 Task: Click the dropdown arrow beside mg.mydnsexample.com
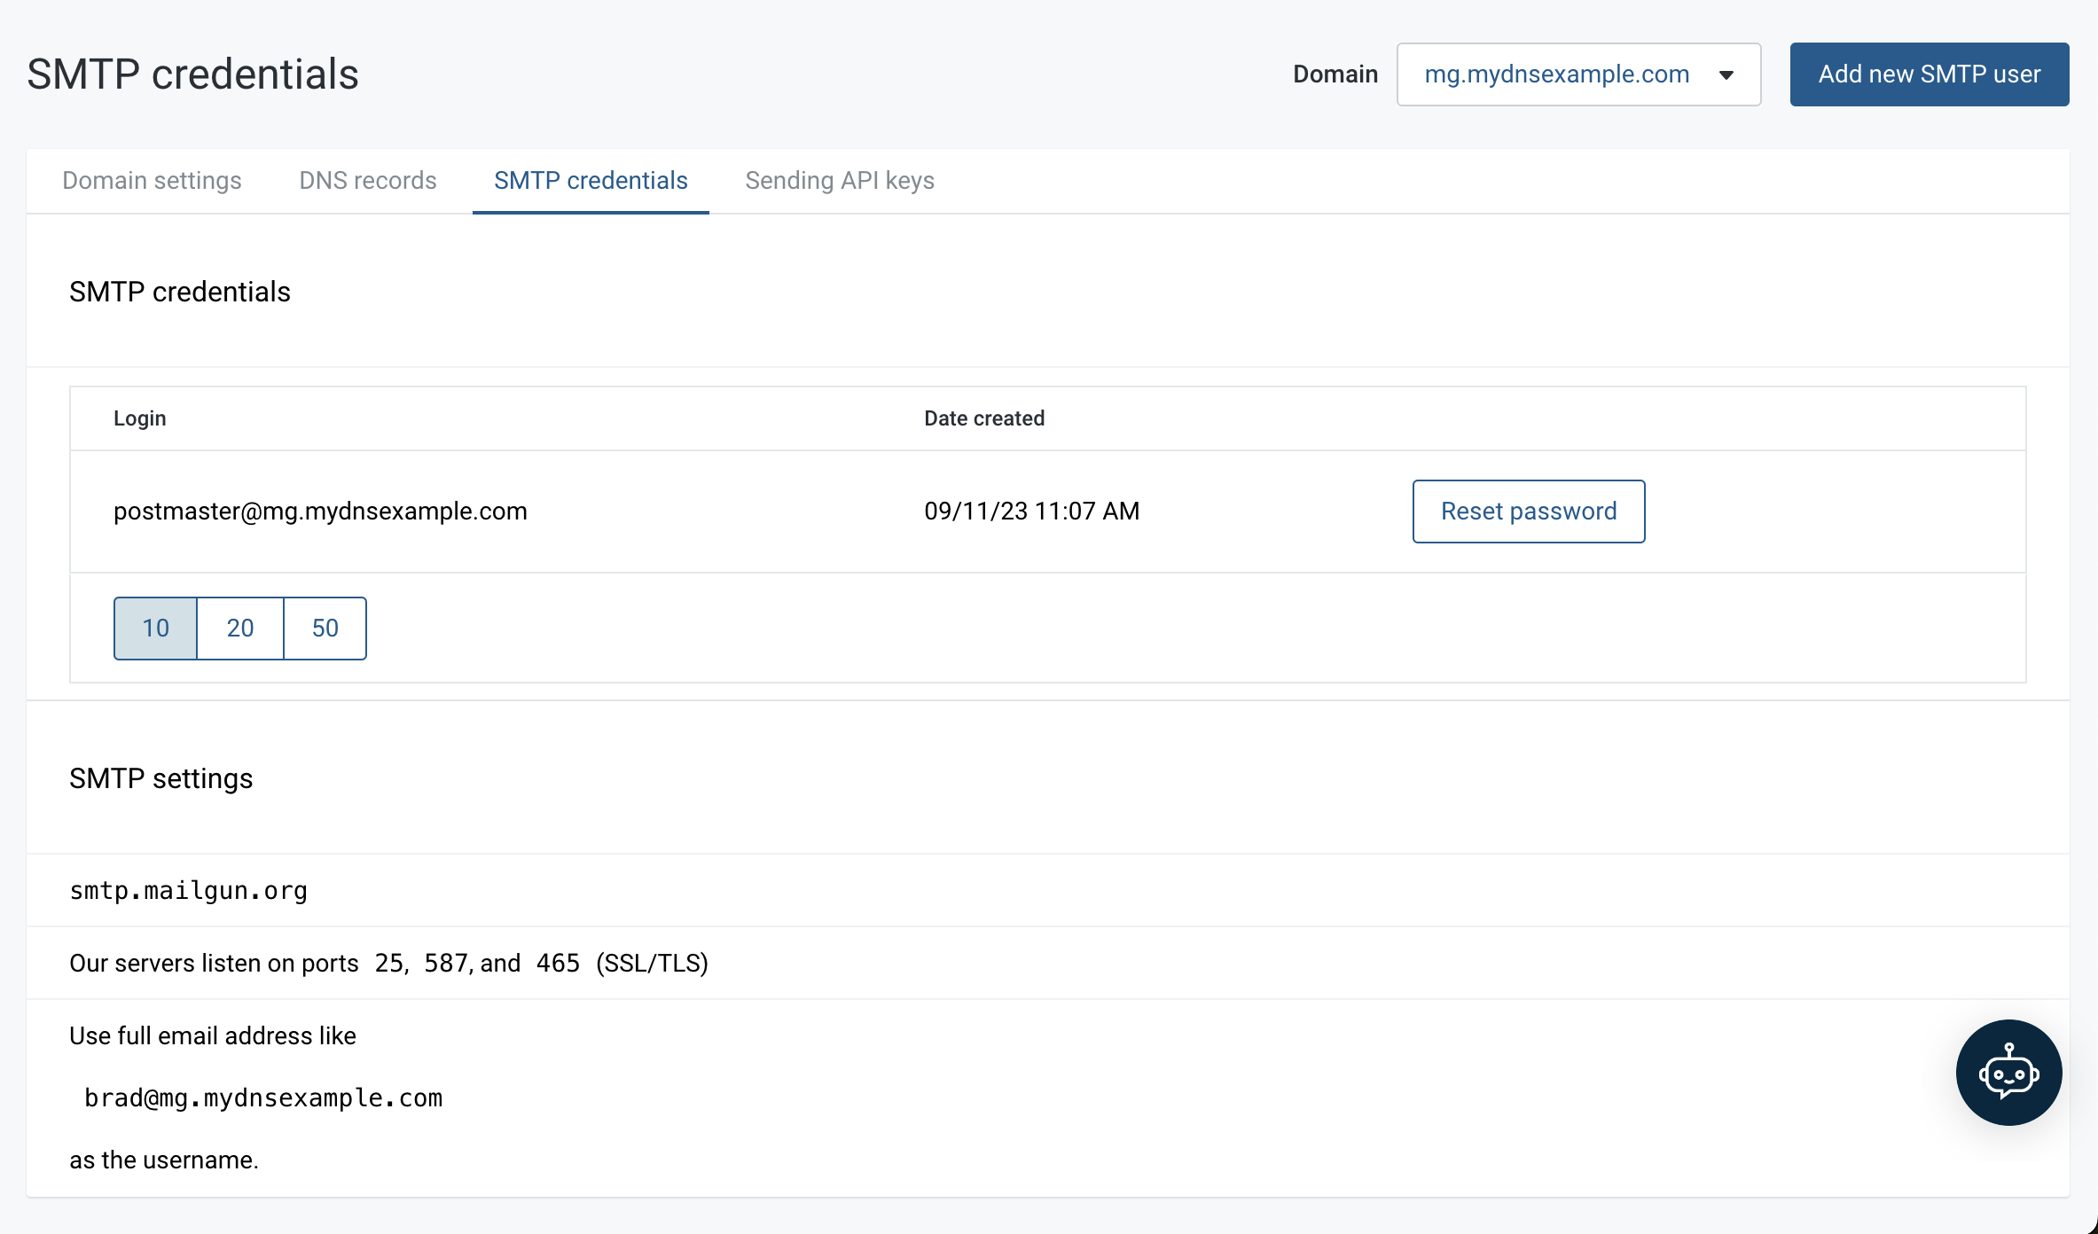click(x=1726, y=74)
